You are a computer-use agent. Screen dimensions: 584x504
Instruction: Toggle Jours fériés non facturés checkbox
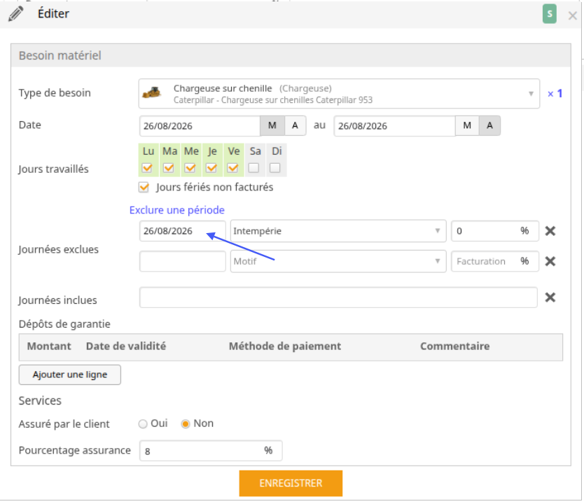[x=144, y=187]
